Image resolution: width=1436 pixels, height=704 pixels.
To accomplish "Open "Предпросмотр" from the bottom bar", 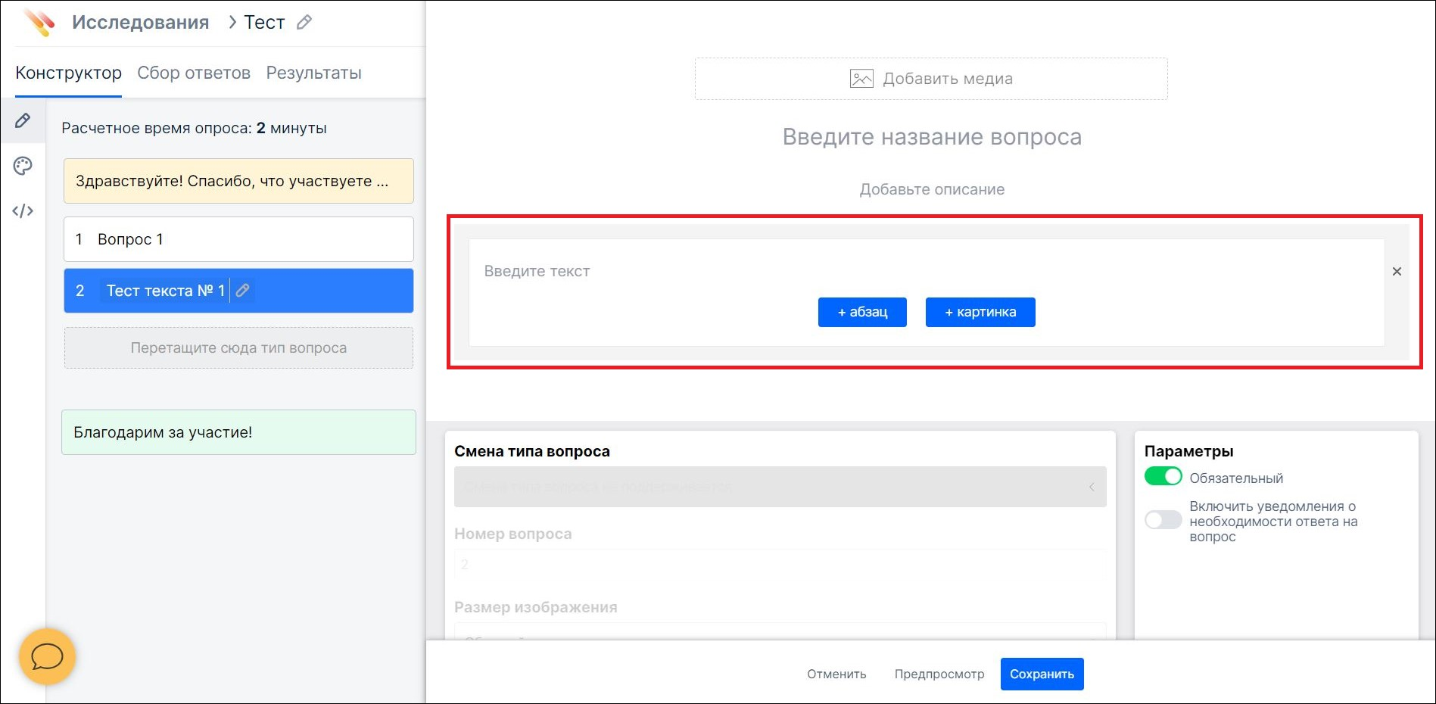I will click(x=939, y=674).
